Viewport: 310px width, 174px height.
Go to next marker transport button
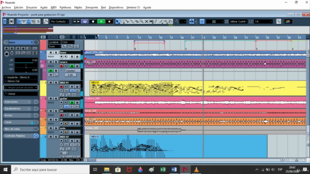coord(78,21)
